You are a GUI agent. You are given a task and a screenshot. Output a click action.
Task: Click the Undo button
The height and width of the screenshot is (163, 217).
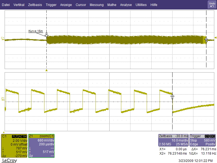212,5
